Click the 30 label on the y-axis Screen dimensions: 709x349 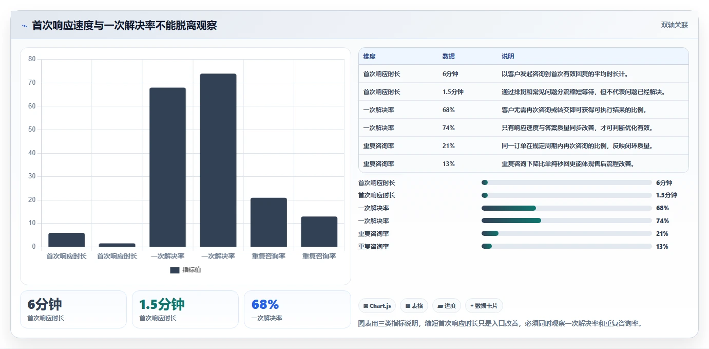pos(32,176)
